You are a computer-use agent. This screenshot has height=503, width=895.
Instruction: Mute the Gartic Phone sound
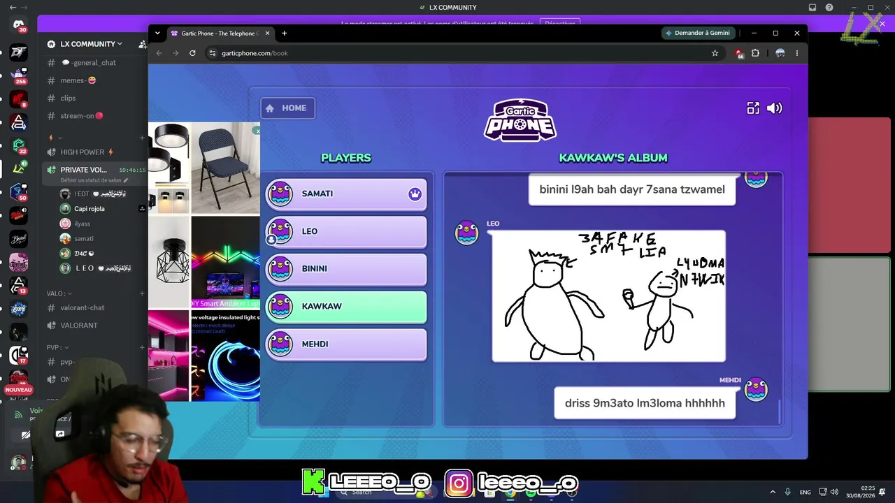coord(774,108)
